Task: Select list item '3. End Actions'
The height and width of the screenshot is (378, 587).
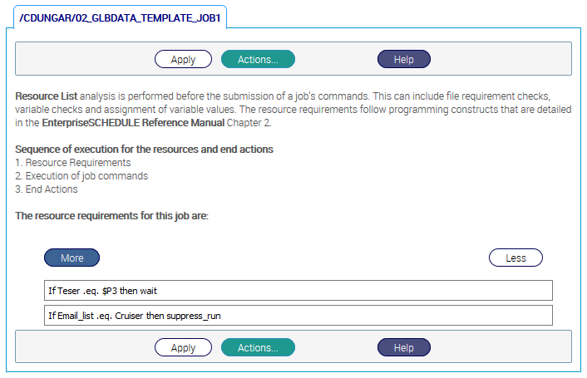Action: [x=47, y=189]
